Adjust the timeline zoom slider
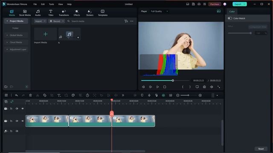273x153 pixels. (189, 95)
